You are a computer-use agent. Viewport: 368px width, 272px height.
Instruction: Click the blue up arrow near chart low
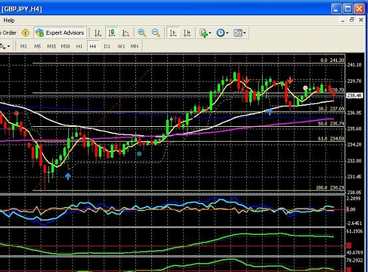pyautogui.click(x=68, y=176)
